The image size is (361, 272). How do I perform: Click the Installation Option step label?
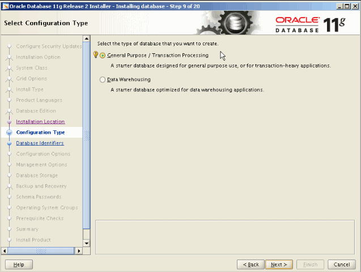pos(38,57)
